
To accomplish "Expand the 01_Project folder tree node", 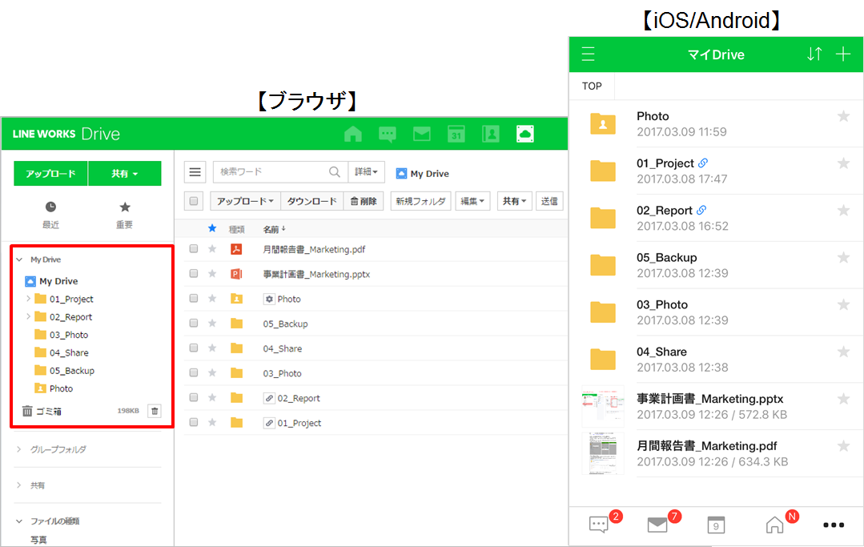I will point(29,299).
